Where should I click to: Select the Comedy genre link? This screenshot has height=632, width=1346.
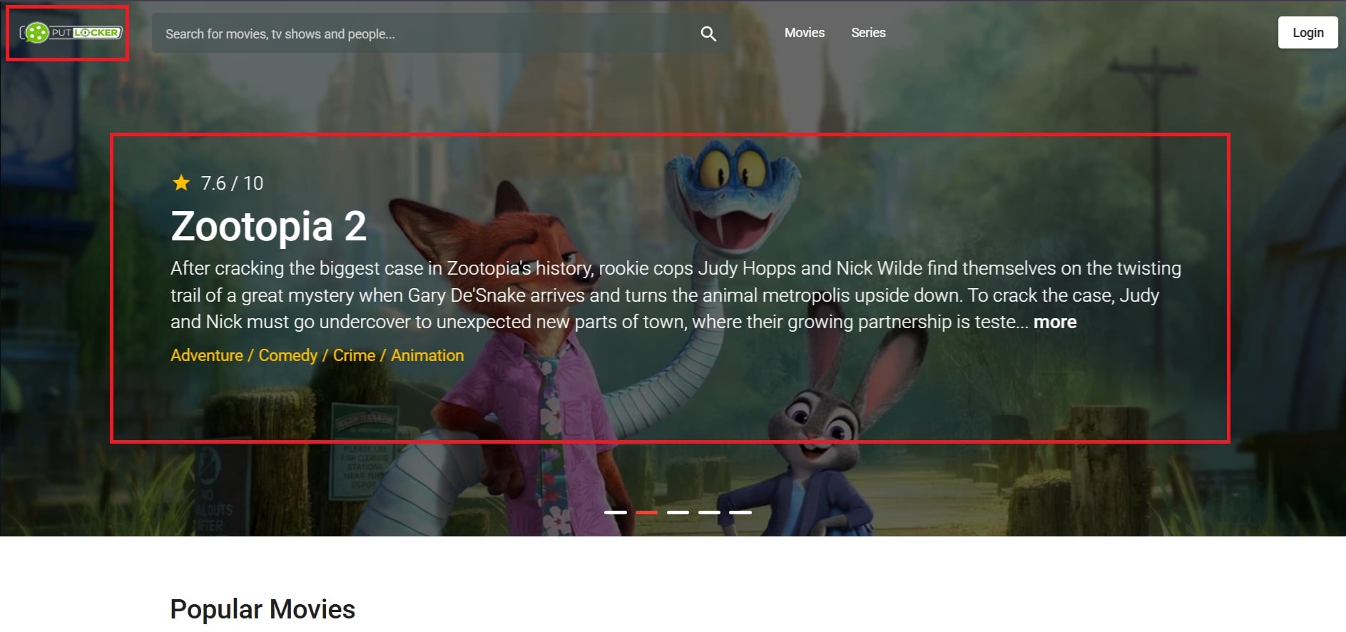click(x=288, y=355)
